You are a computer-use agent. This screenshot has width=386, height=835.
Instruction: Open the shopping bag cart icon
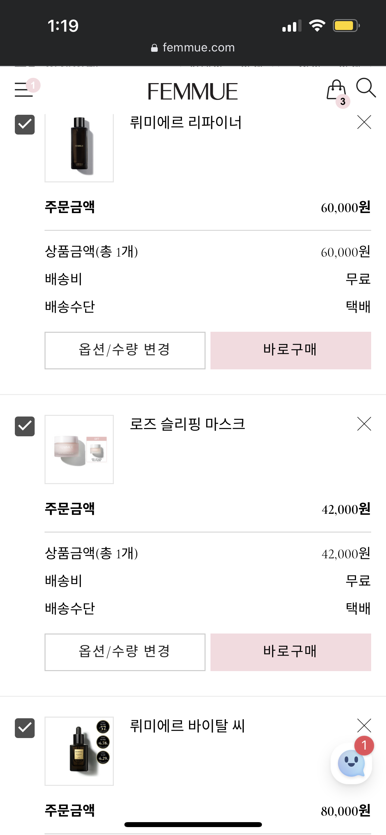(x=336, y=90)
